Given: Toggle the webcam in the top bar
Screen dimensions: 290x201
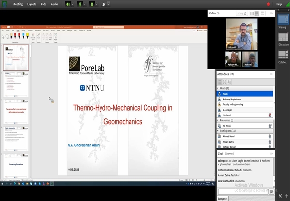Looking at the screenshot, I should pyautogui.click(x=92, y=4).
